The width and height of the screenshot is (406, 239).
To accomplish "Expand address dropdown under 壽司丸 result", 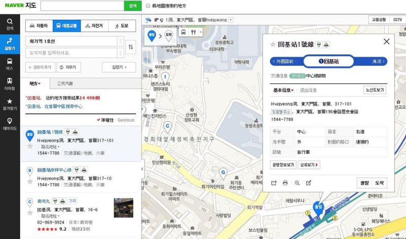I will 50,216.
